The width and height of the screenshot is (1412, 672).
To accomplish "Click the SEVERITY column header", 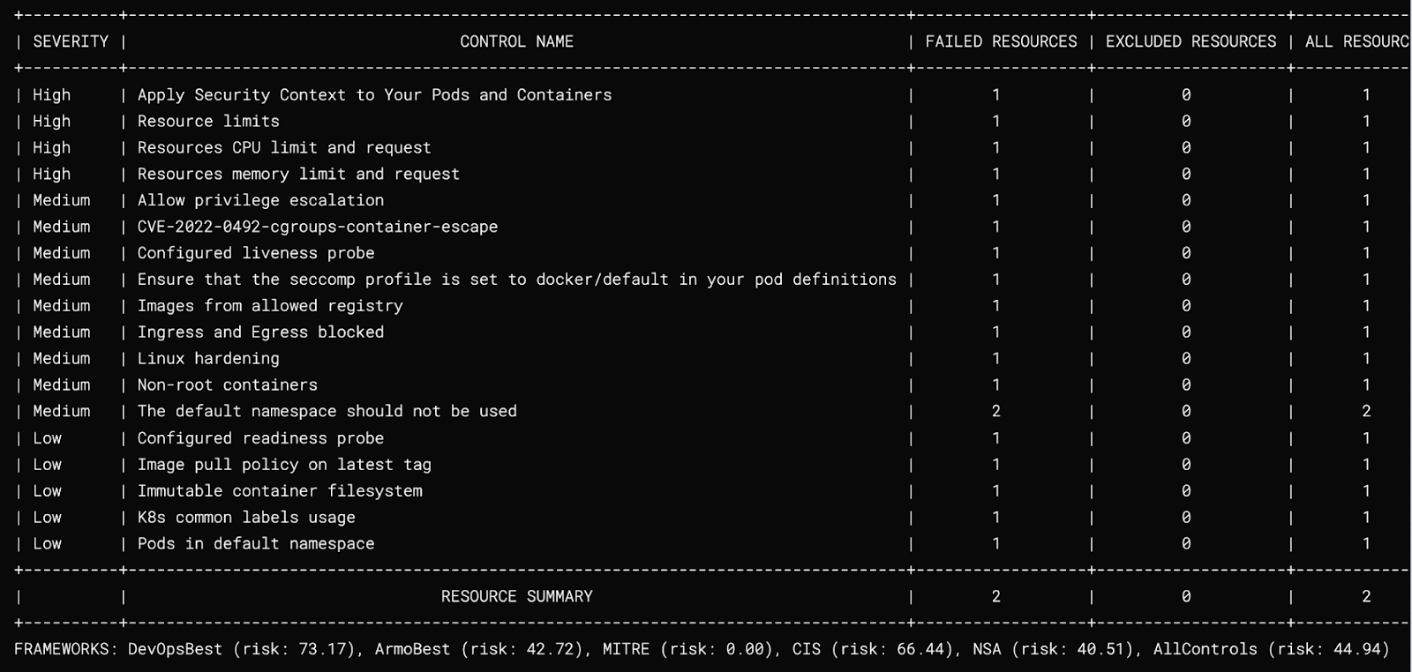I will (71, 41).
